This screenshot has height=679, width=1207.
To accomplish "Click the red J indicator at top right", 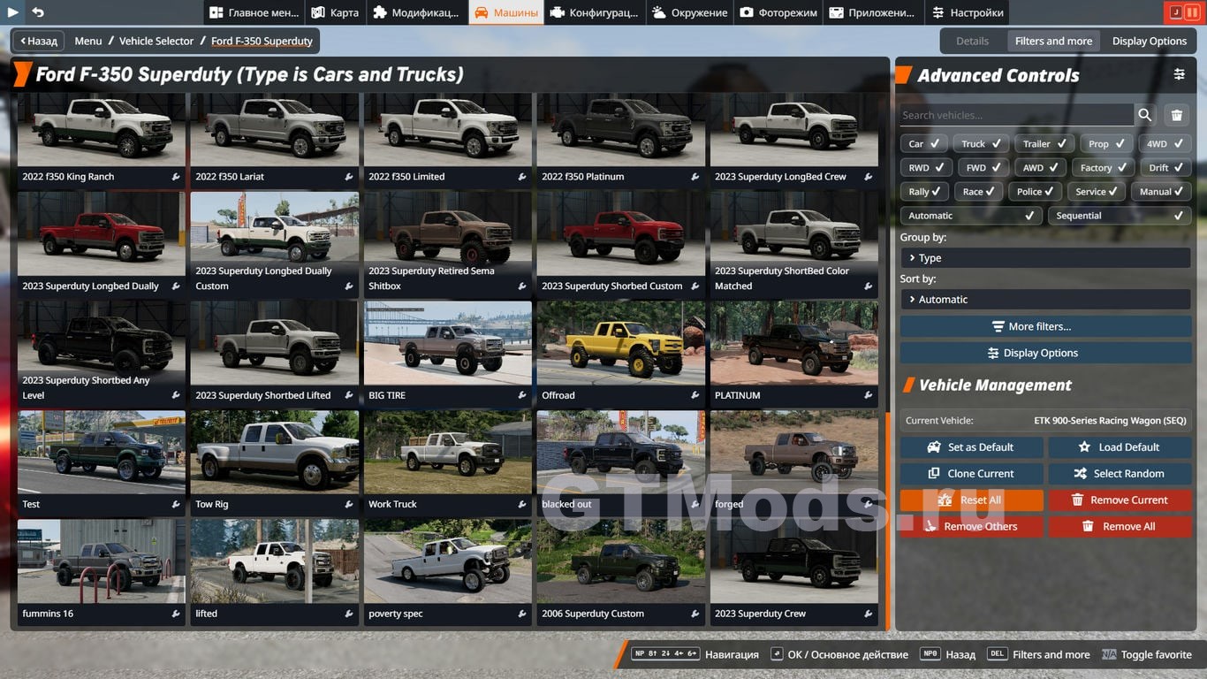I will [1175, 12].
